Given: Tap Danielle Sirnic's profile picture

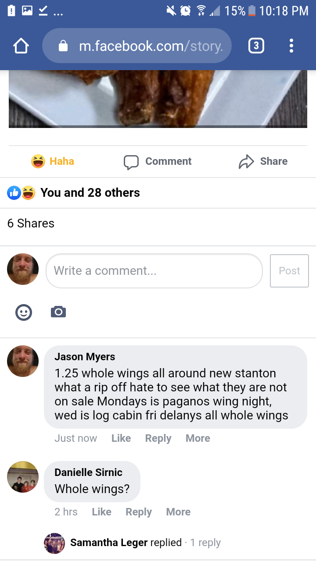Looking at the screenshot, I should coord(23,477).
